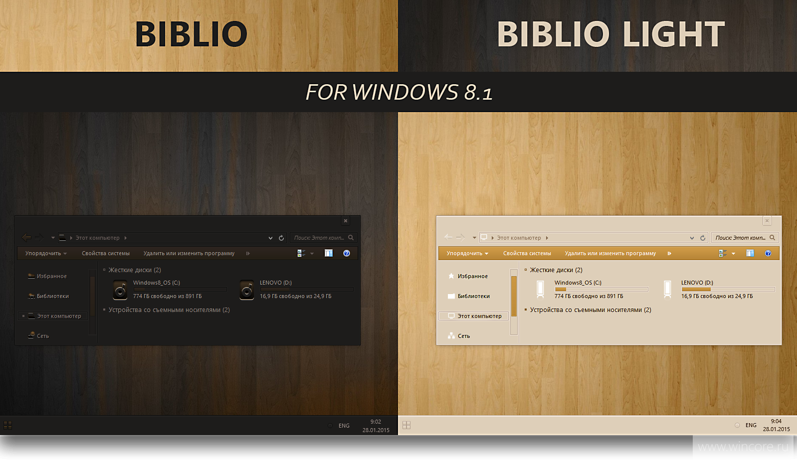Open recent locations dropdown in dark window
Screen dimensions: 797x463
[53, 238]
